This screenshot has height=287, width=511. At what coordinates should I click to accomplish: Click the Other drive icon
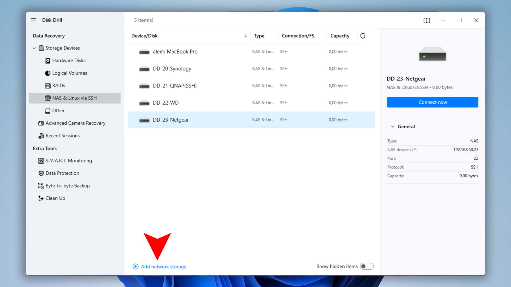pyautogui.click(x=48, y=111)
